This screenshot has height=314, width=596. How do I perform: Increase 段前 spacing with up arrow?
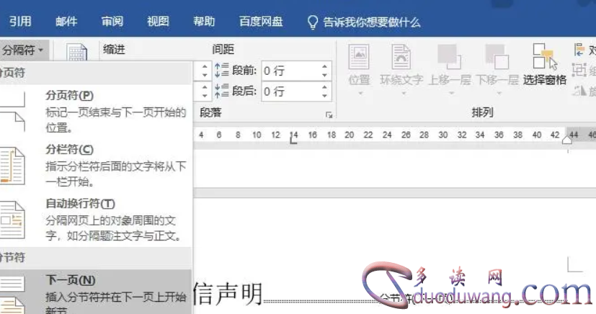tap(325, 66)
